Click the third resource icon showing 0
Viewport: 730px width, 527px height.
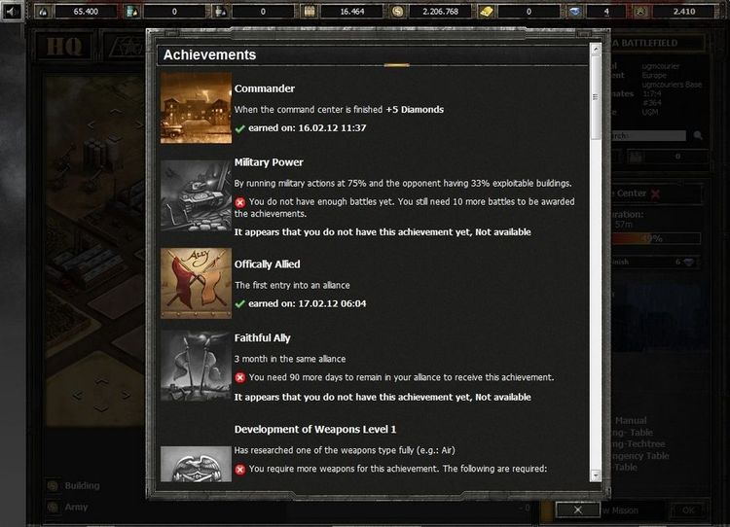220,12
